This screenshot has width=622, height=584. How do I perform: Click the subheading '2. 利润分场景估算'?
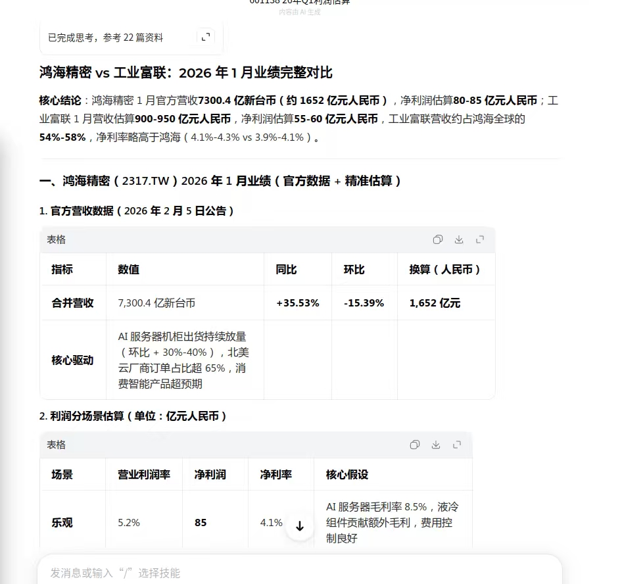[133, 416]
